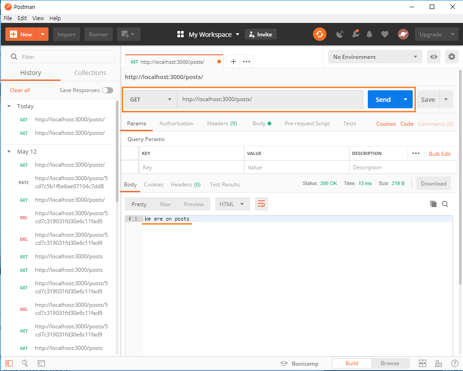463x371 pixels.
Task: Open Bootcamp from the status bar
Action: point(299,364)
